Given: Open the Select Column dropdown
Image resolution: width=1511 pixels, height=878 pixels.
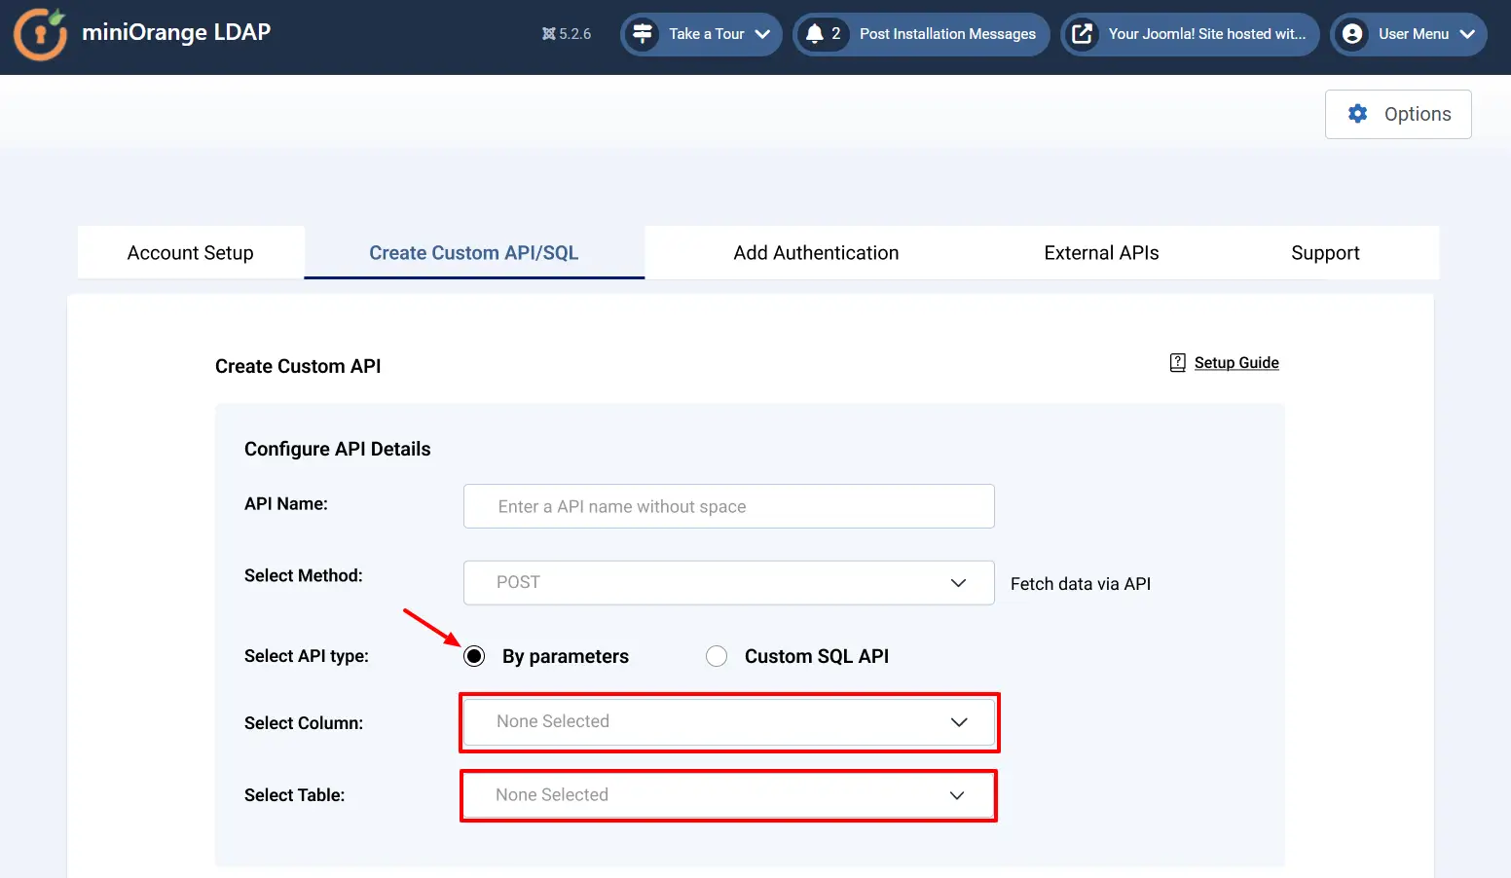Looking at the screenshot, I should coord(728,722).
